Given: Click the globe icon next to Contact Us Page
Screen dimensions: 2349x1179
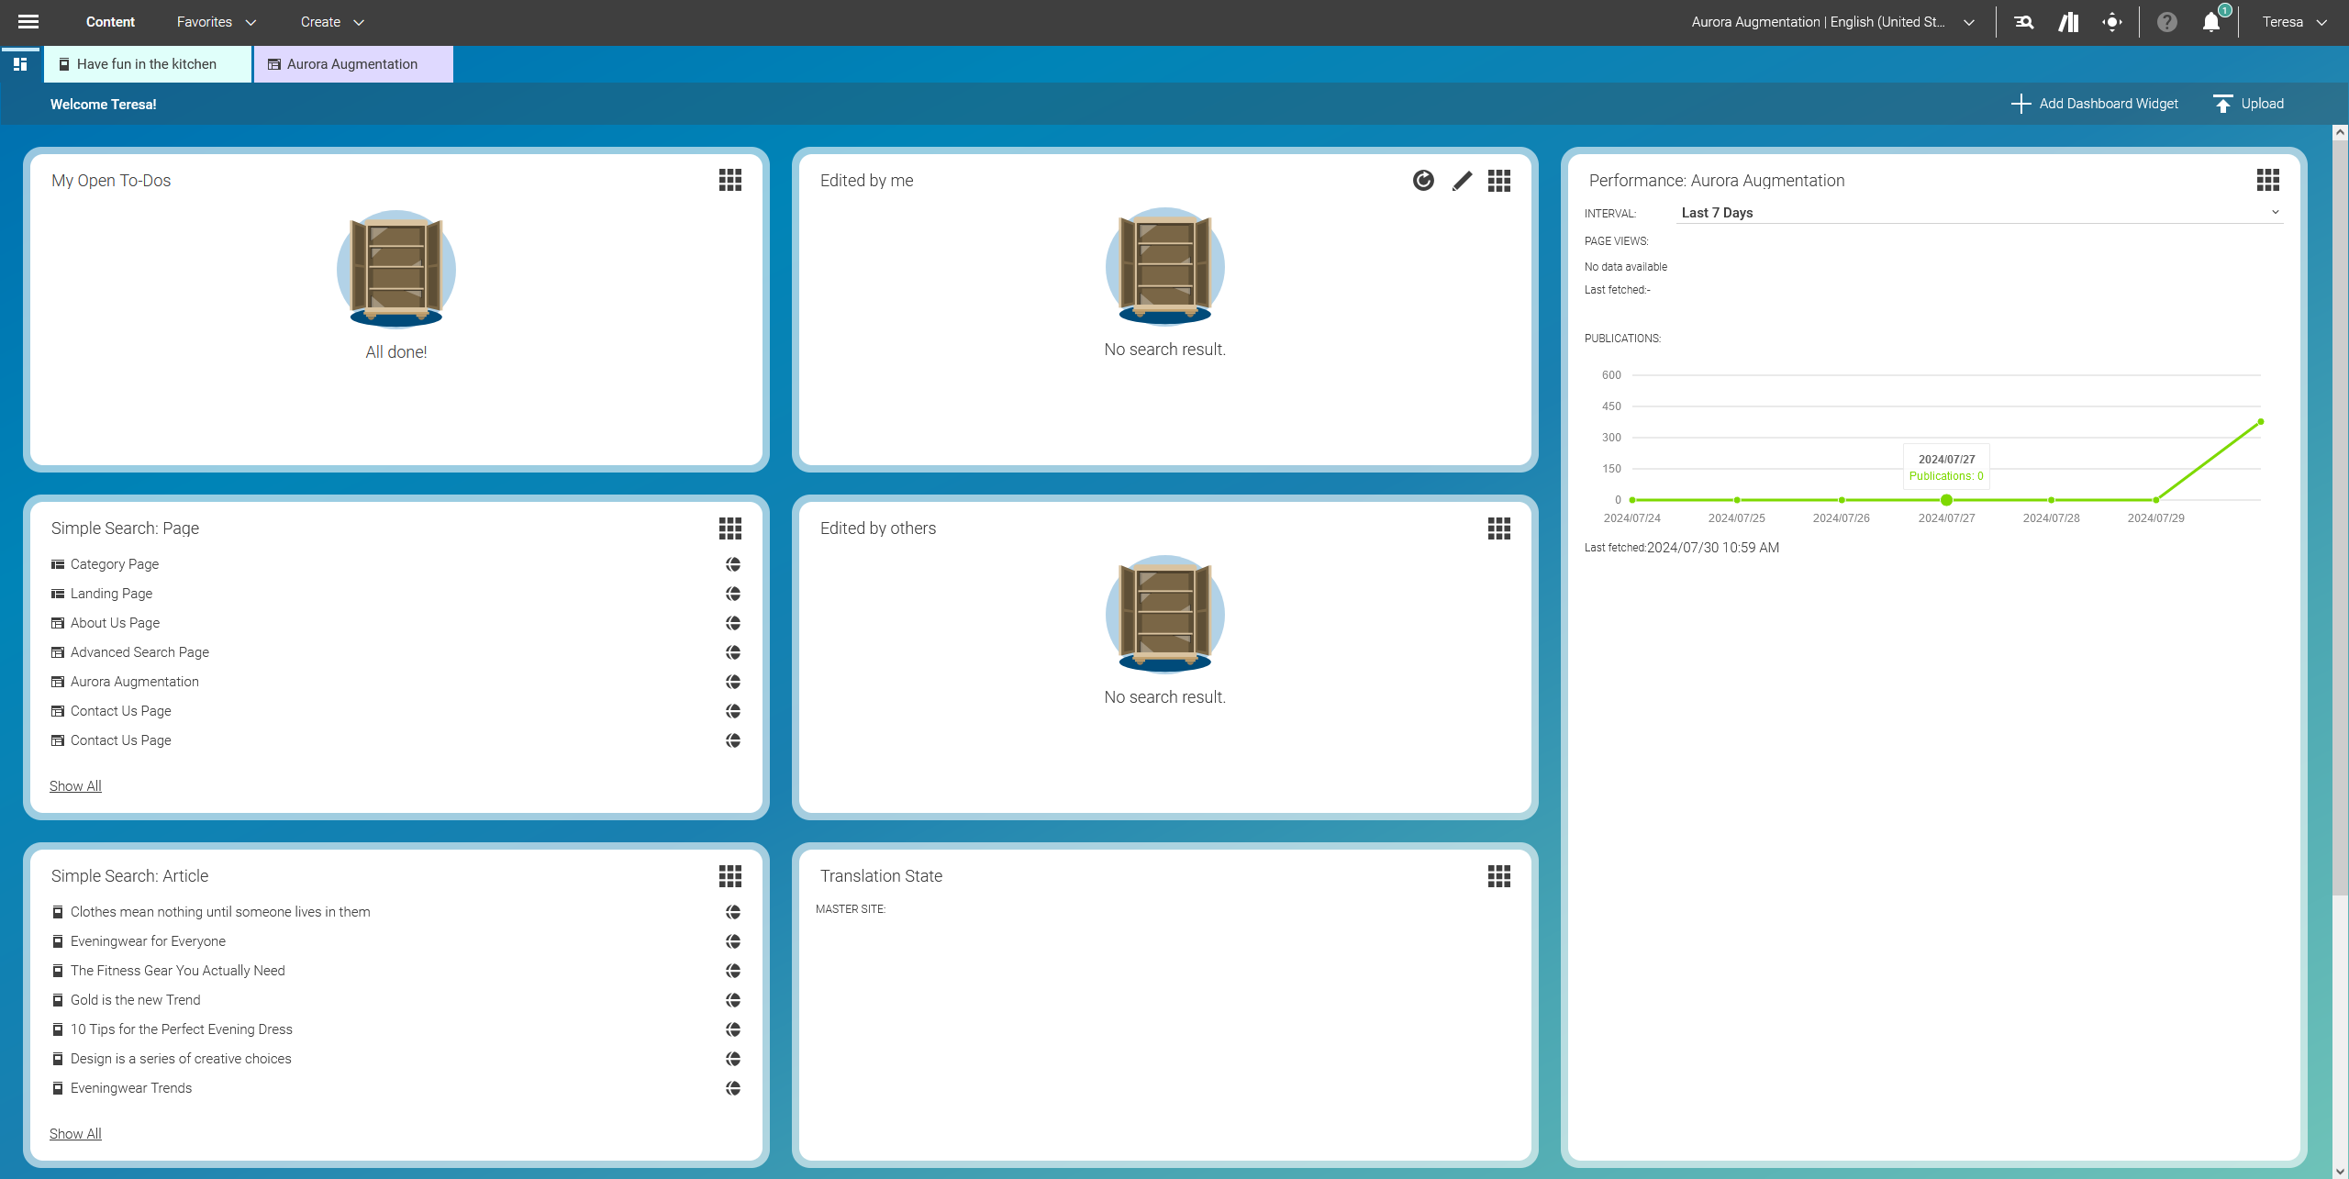Looking at the screenshot, I should pos(732,710).
